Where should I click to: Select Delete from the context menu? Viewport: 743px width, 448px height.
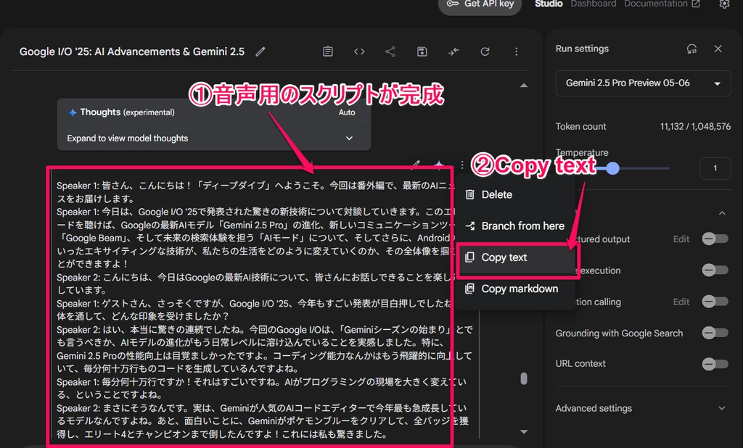(516, 194)
